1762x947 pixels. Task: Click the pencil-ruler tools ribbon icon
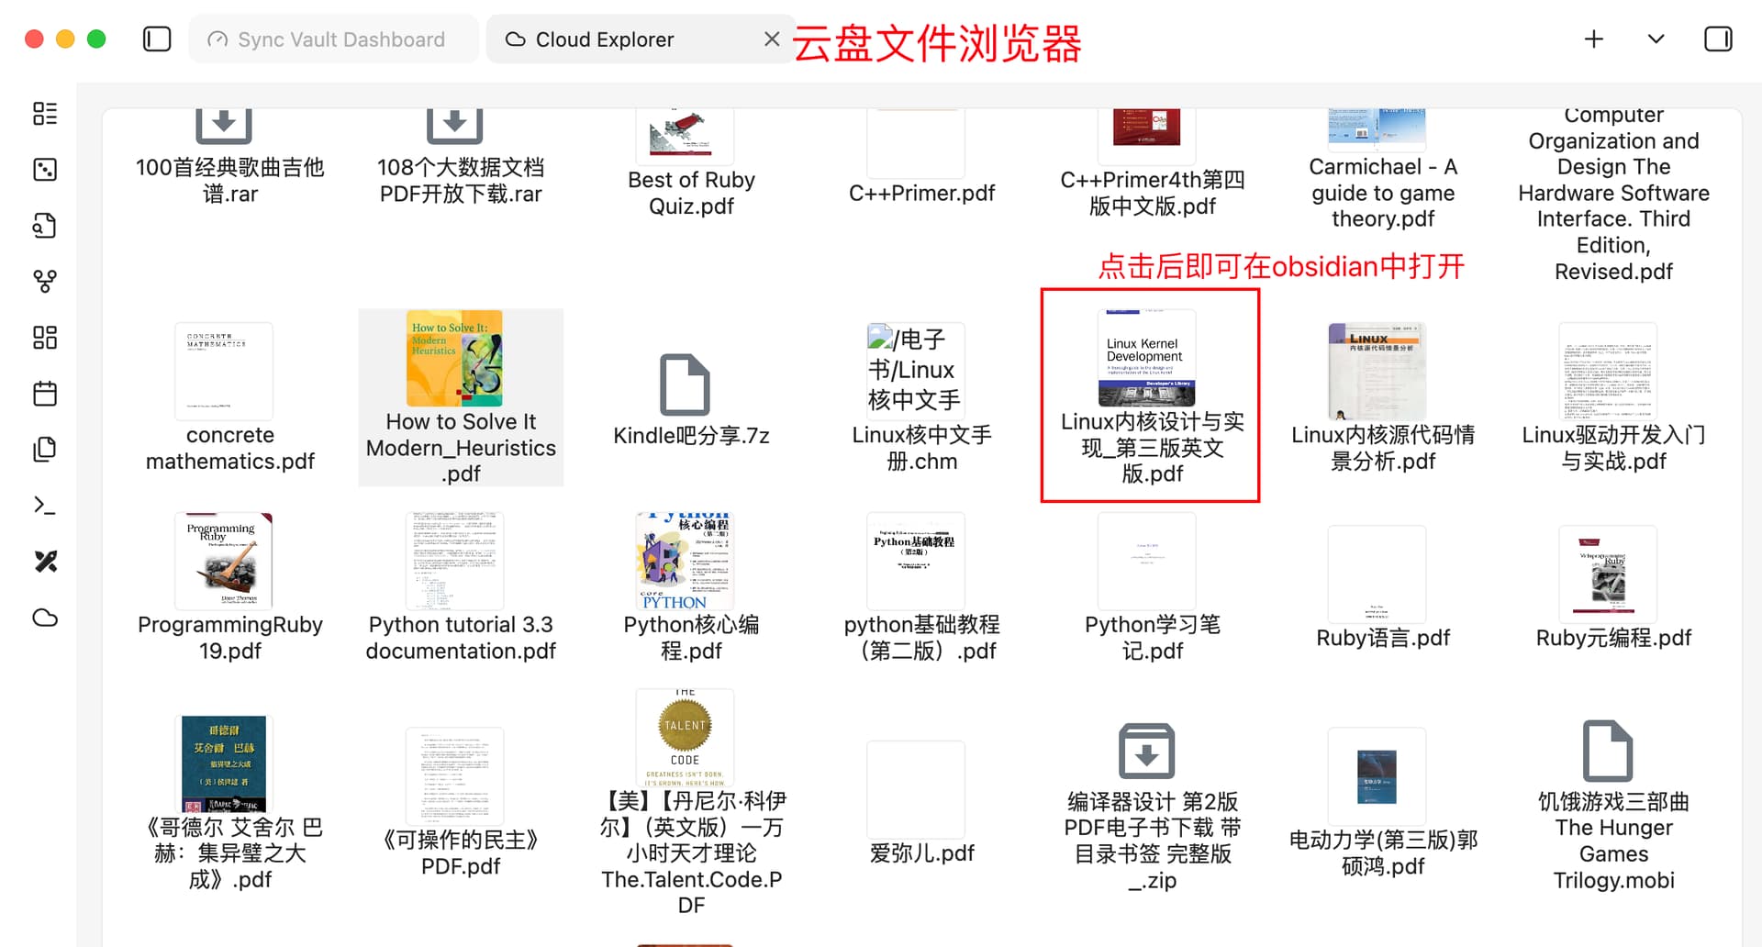(x=45, y=562)
